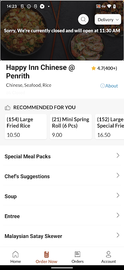This screenshot has height=270, width=124.
Task: Choose the (152) Large Special Fried card
Action: (110, 127)
